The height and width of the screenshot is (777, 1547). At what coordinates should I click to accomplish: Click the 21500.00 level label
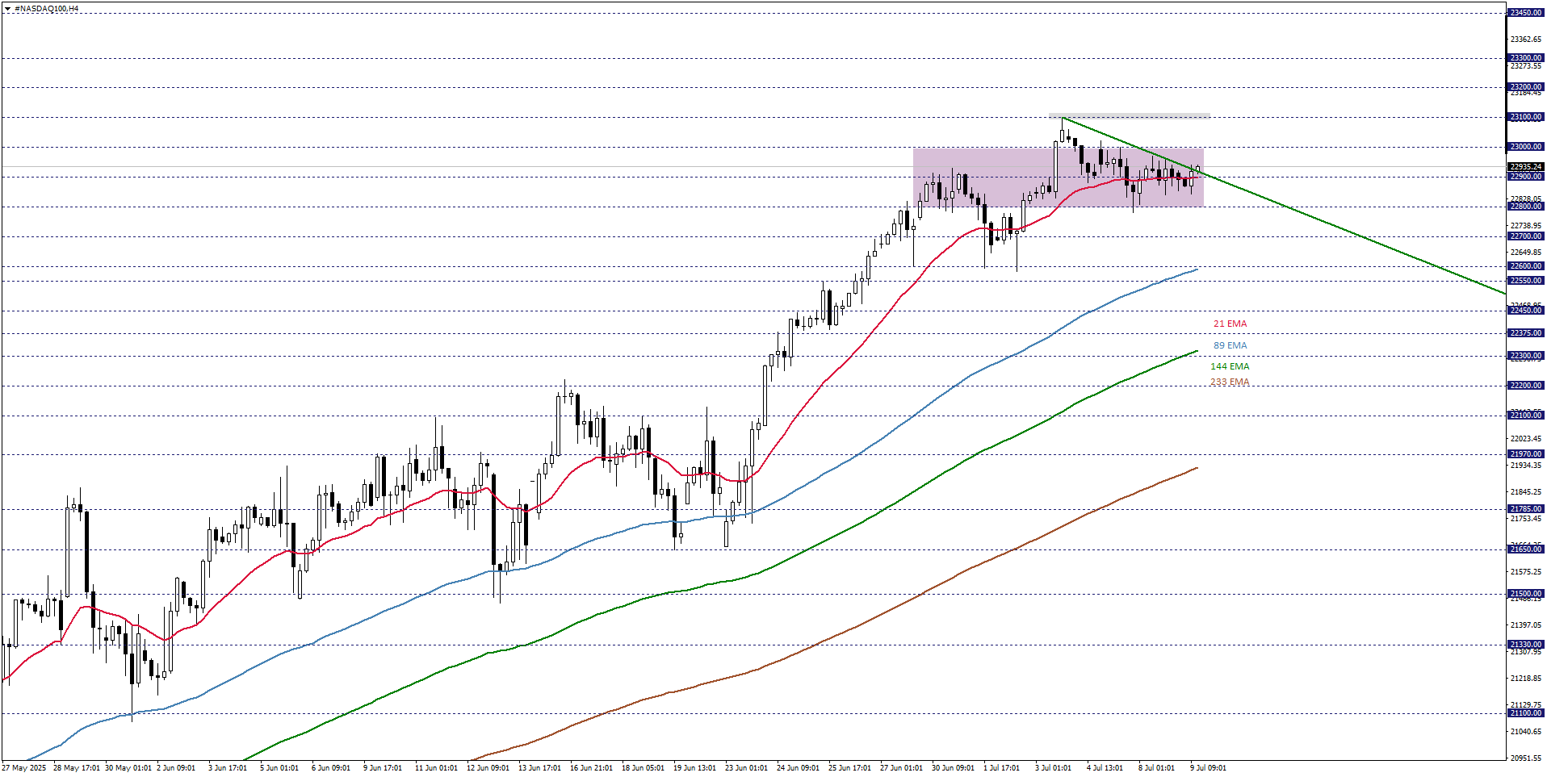click(x=1526, y=594)
